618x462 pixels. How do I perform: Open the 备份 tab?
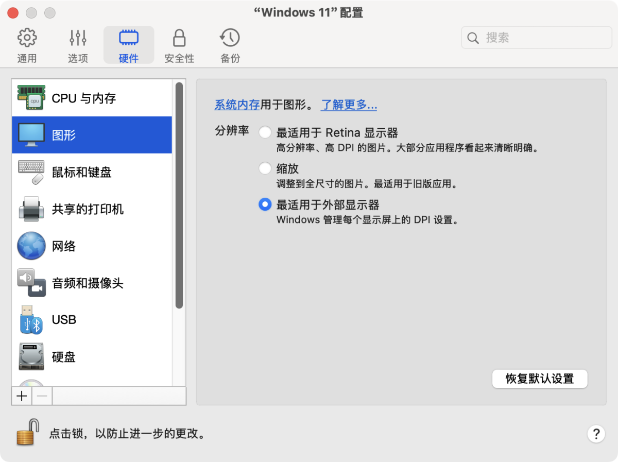tap(230, 45)
